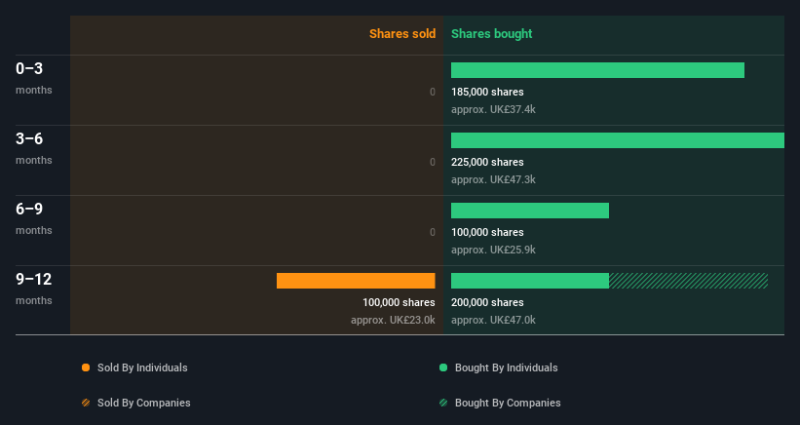Click the hatched green bar segment in 9–12 months
Image resolution: width=800 pixels, height=425 pixels.
coord(688,281)
